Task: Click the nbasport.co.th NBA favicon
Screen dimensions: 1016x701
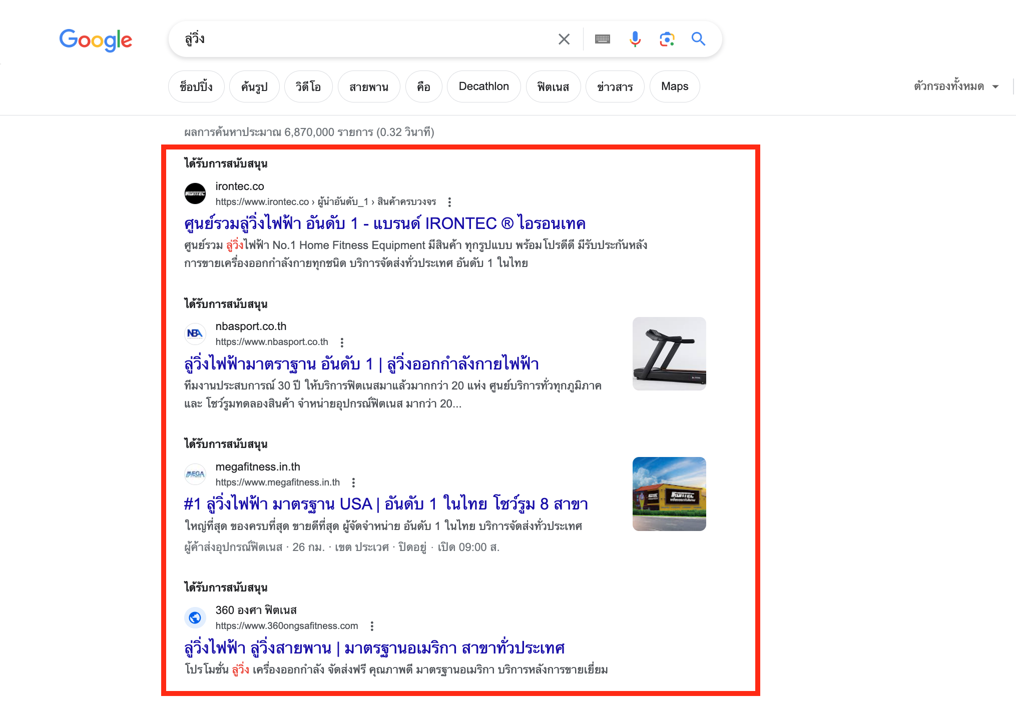Action: tap(195, 333)
